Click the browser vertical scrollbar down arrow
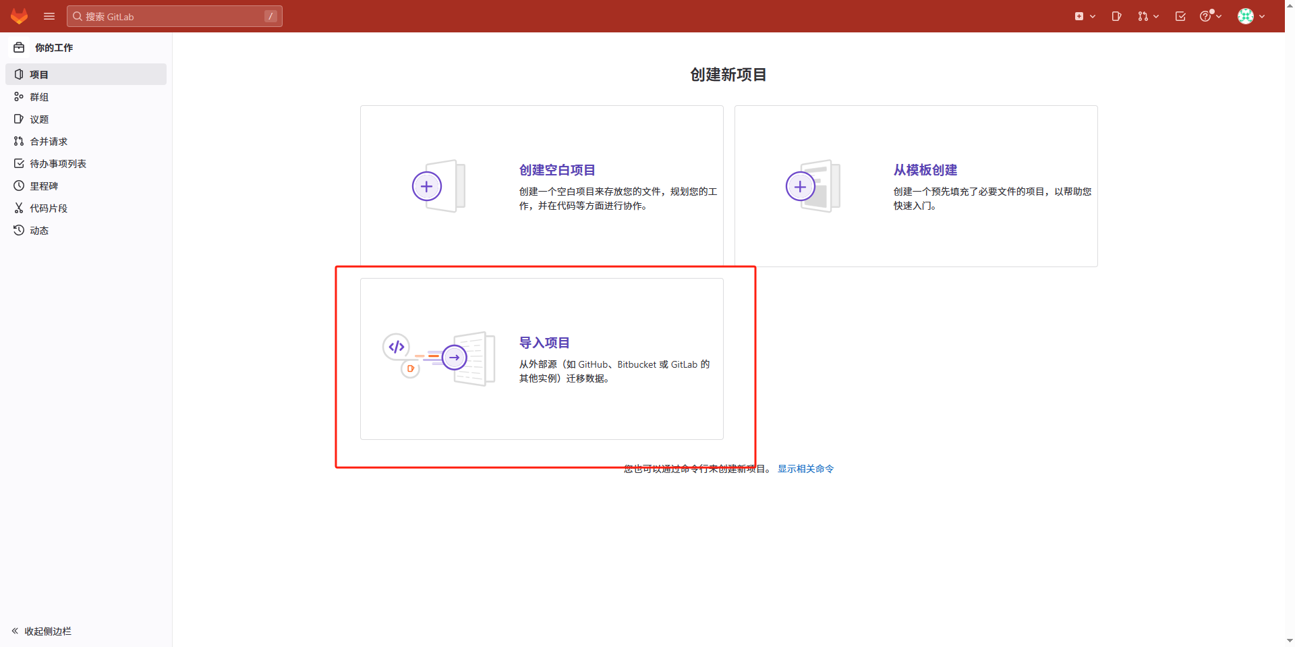This screenshot has width=1295, height=647. point(1290,640)
